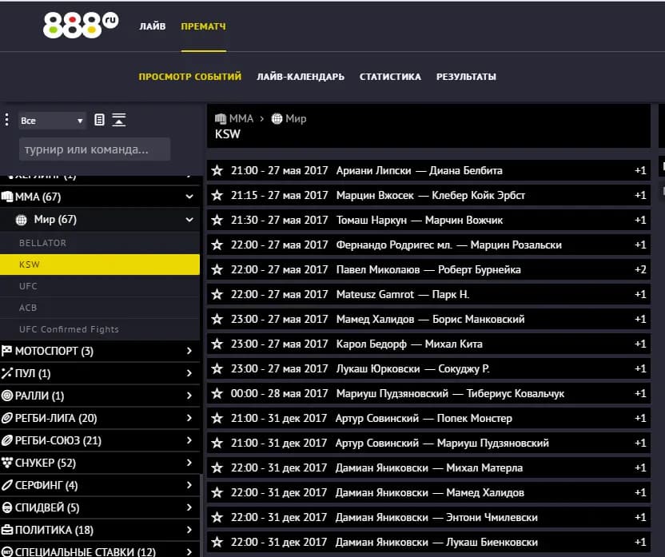Click the РАЛЛИ wheel icon

6,396
